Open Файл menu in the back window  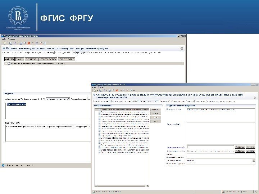[x=4, y=39]
